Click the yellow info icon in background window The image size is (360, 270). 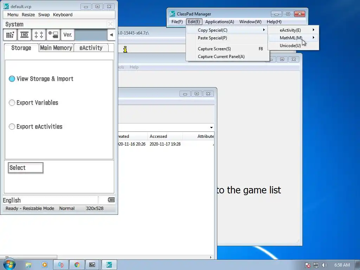(x=125, y=49)
